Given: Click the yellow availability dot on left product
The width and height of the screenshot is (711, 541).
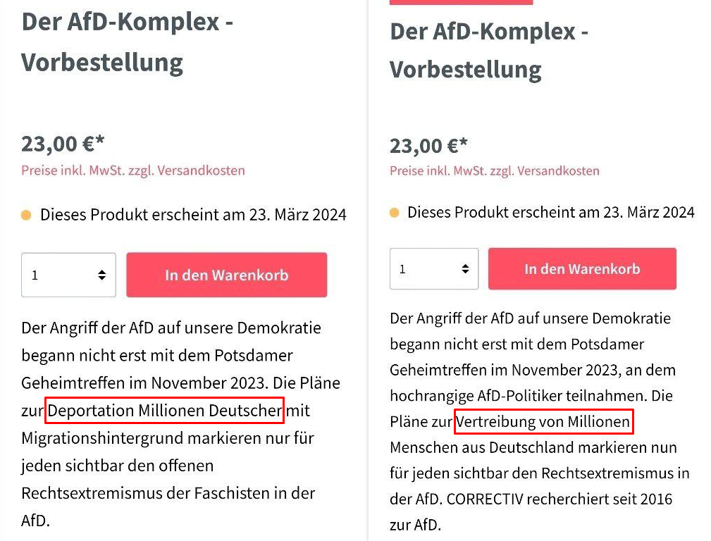Looking at the screenshot, I should [26, 214].
